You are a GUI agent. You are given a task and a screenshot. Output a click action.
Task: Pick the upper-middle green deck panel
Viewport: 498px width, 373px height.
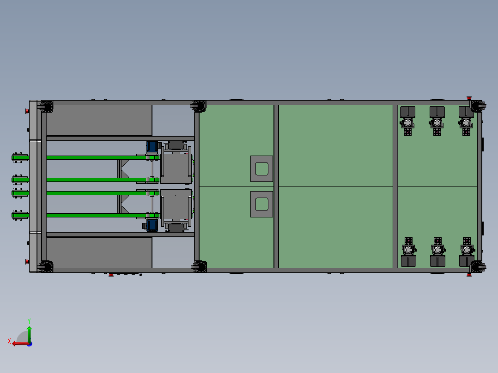click(x=336, y=145)
